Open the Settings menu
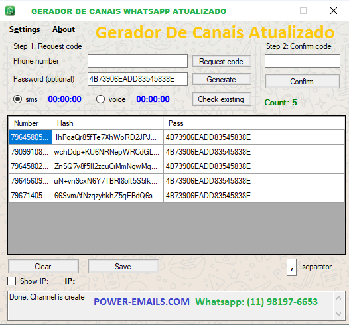The image size is (349, 325). pos(25,29)
